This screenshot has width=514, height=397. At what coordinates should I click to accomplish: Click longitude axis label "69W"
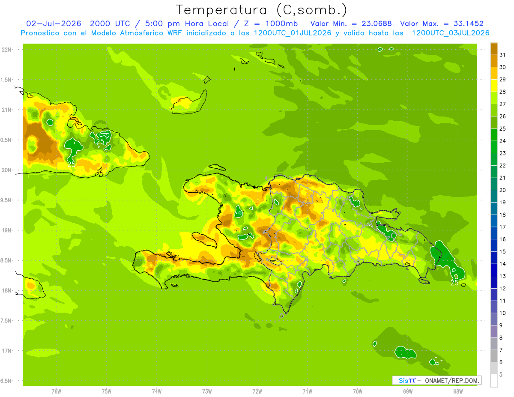pos(408,391)
